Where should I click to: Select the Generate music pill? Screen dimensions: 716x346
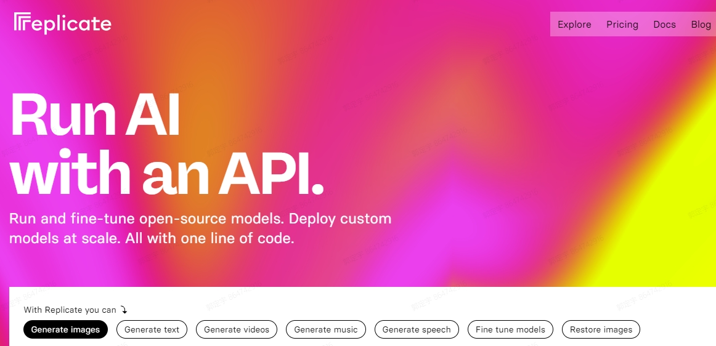click(x=325, y=329)
